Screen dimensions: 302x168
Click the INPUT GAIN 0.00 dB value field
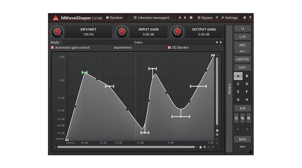tap(148, 32)
